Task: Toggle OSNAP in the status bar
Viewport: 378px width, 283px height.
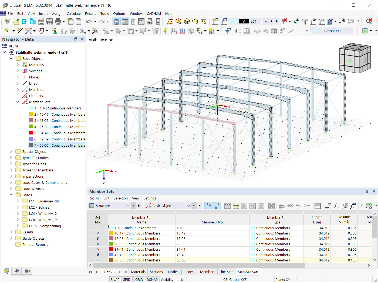Action: (152, 279)
